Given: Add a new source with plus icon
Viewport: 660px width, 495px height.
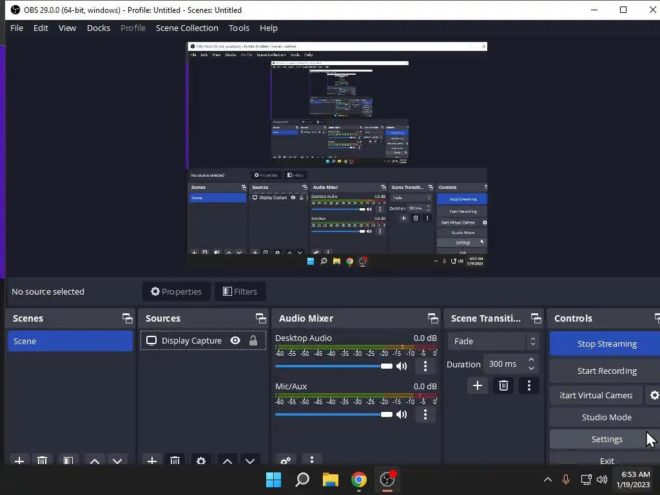Looking at the screenshot, I should [152, 460].
